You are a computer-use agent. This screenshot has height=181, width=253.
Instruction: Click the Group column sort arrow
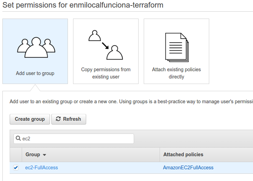coord(44,155)
